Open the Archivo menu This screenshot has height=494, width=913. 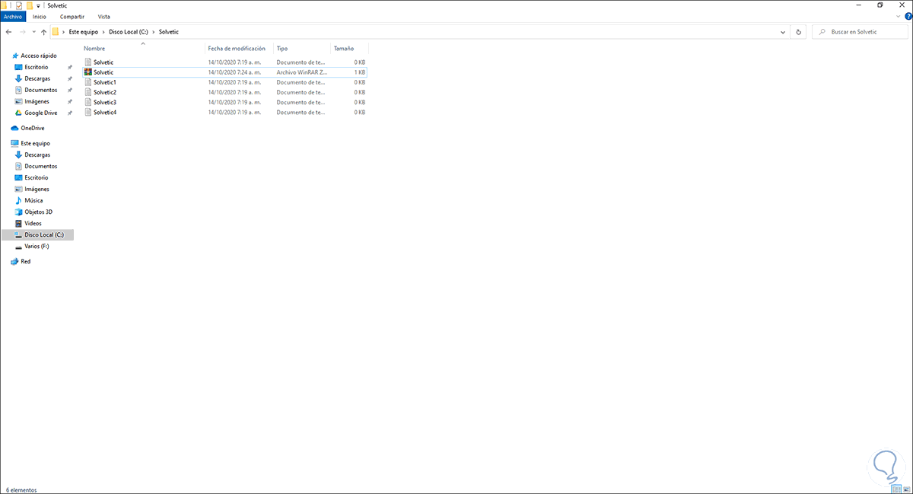click(13, 16)
